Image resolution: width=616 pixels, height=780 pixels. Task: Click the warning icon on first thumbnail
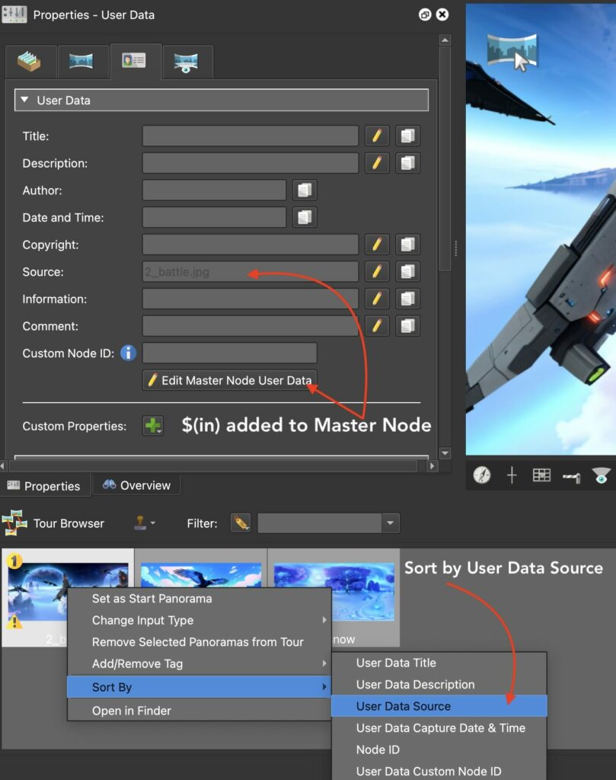point(14,622)
